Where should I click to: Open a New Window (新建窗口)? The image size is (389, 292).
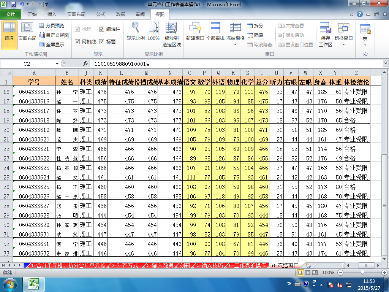195,31
